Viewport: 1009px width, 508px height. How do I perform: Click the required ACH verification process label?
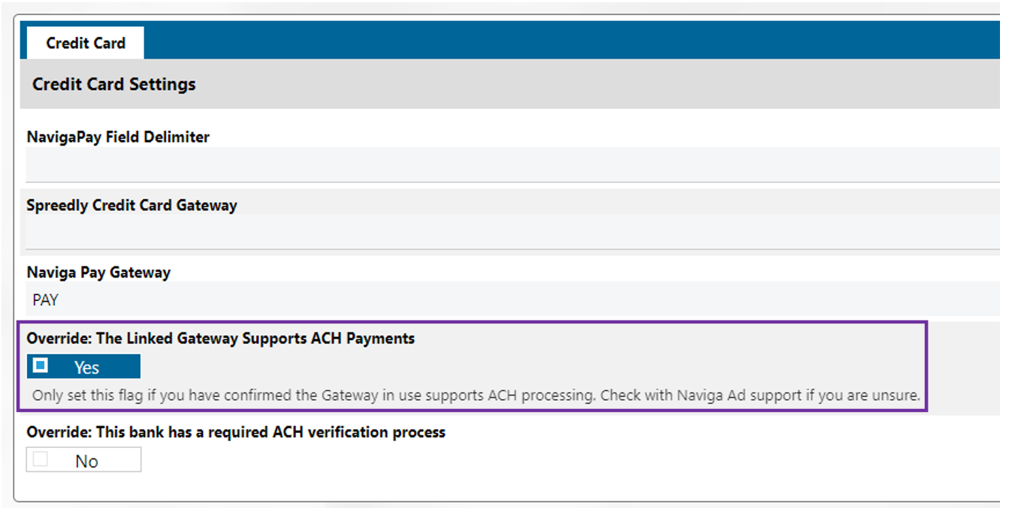pos(236,433)
